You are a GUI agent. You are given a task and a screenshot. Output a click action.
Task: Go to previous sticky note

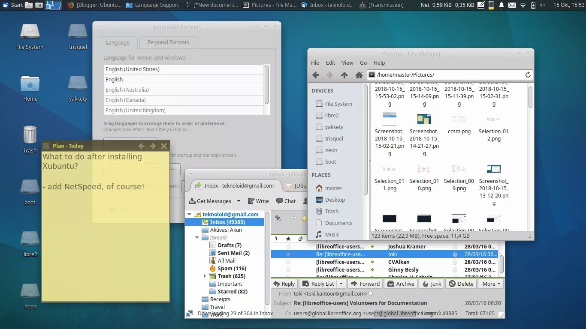pos(141,146)
